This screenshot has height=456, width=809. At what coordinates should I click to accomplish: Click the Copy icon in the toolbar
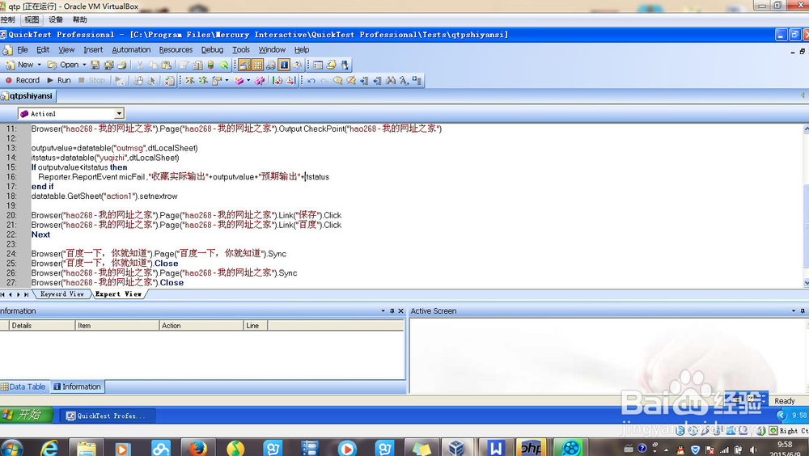153,65
